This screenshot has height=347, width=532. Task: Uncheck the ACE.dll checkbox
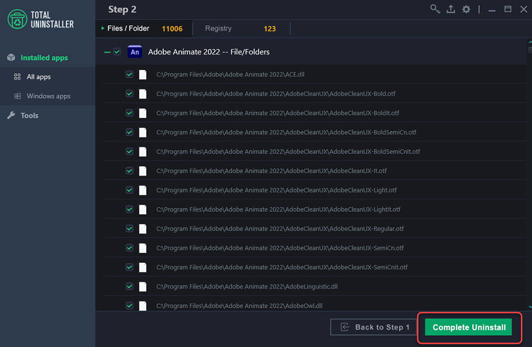tap(129, 75)
